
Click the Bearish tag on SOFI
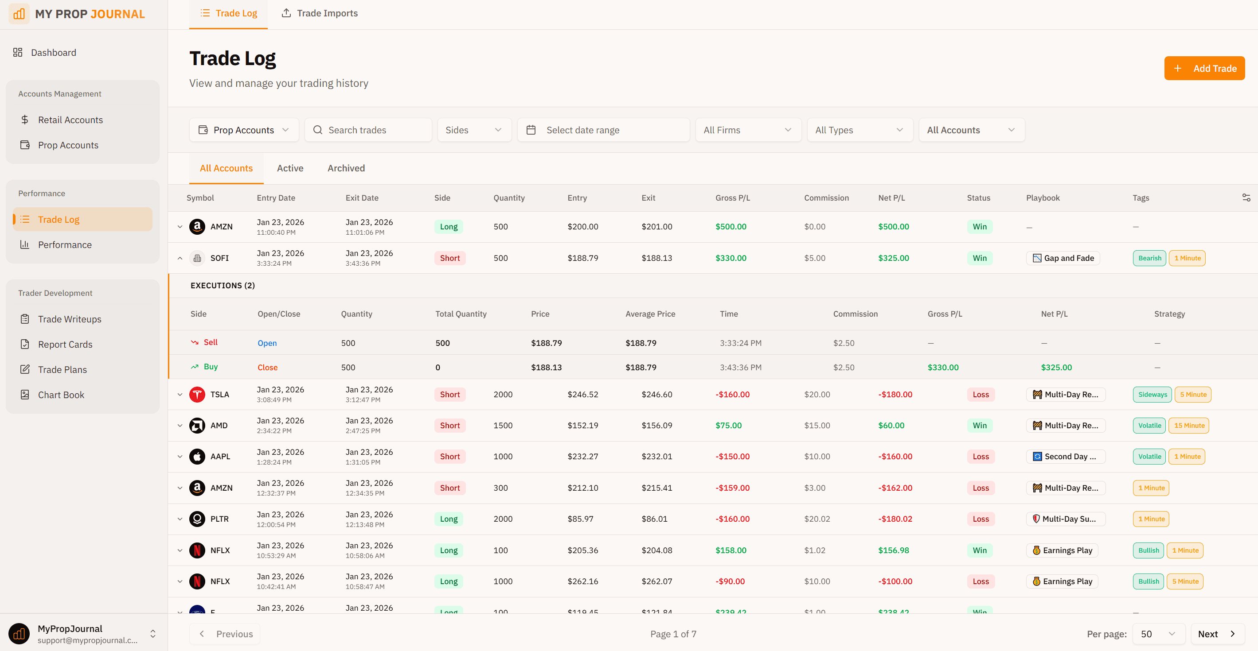coord(1149,258)
